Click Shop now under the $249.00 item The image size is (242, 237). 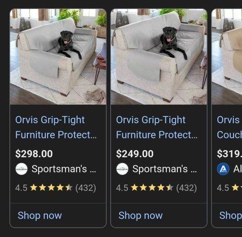pyautogui.click(x=141, y=215)
